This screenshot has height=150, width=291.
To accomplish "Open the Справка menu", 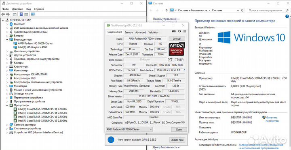I will point(39,9).
